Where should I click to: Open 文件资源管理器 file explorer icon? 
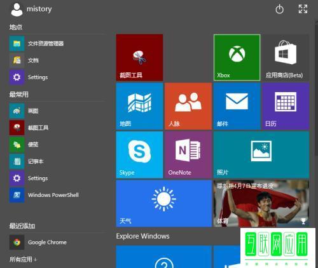(17, 43)
